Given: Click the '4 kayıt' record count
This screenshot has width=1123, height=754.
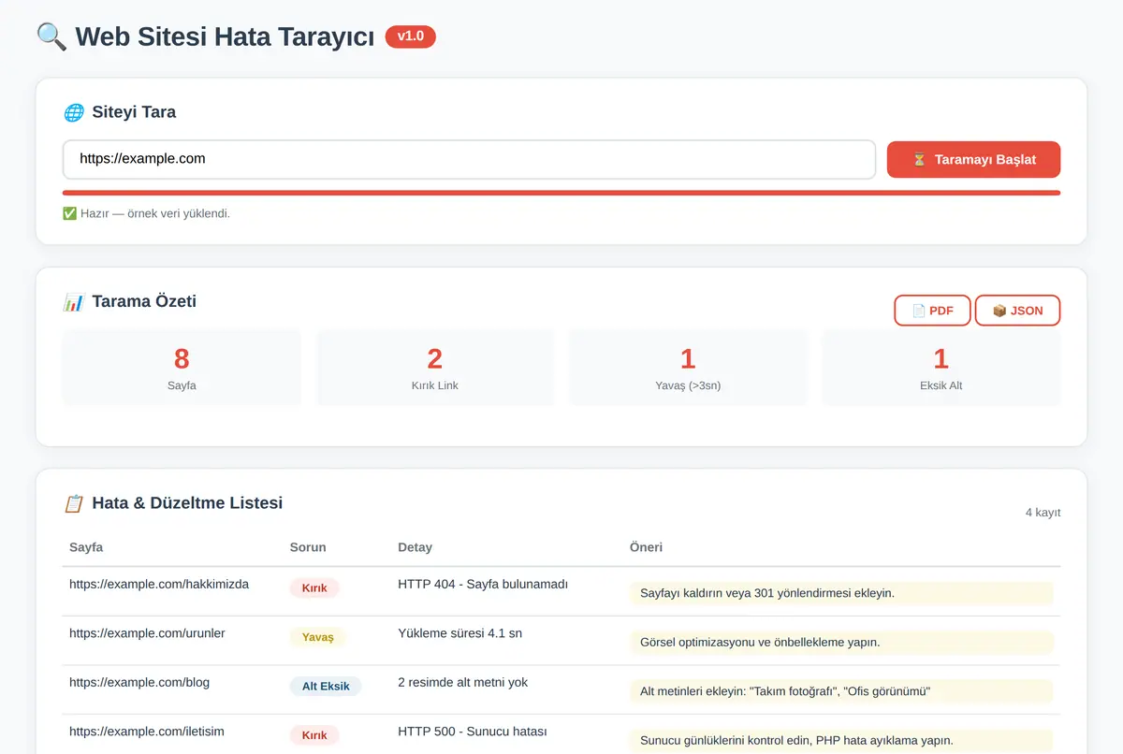Looking at the screenshot, I should [1043, 513].
